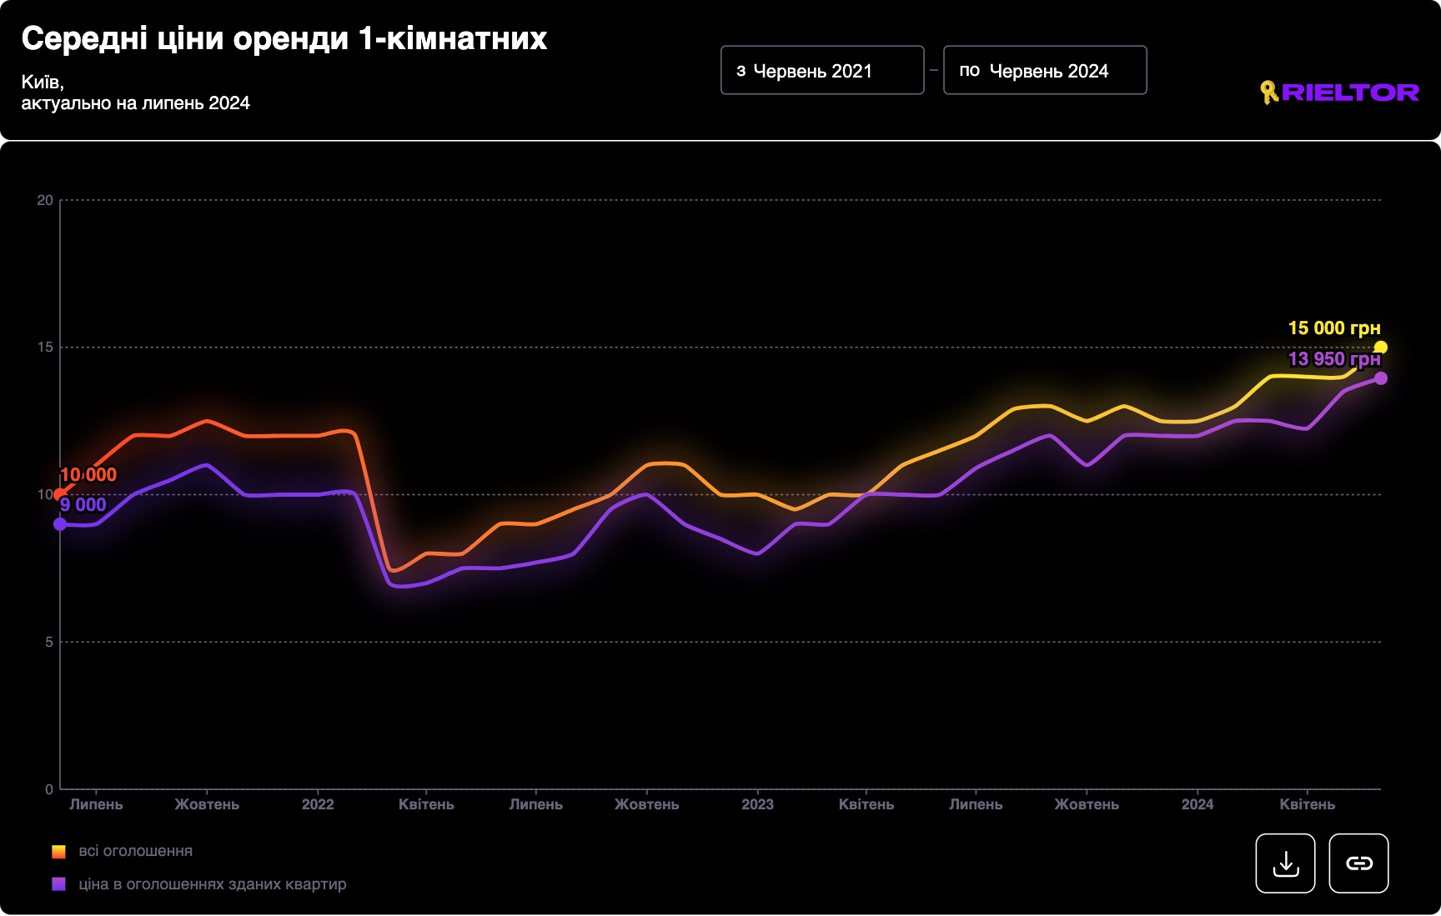Click the download chart icon button
Screen dimensions: 1441x916
pyautogui.click(x=1285, y=863)
